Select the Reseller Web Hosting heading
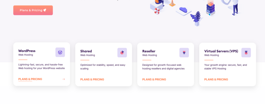Viewport: 265px width, 104px height. coord(149,51)
